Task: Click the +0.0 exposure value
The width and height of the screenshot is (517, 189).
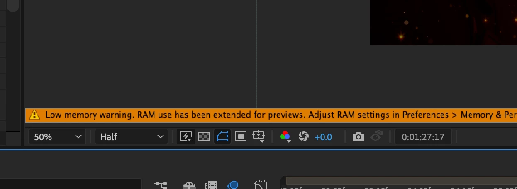Action: [x=323, y=137]
